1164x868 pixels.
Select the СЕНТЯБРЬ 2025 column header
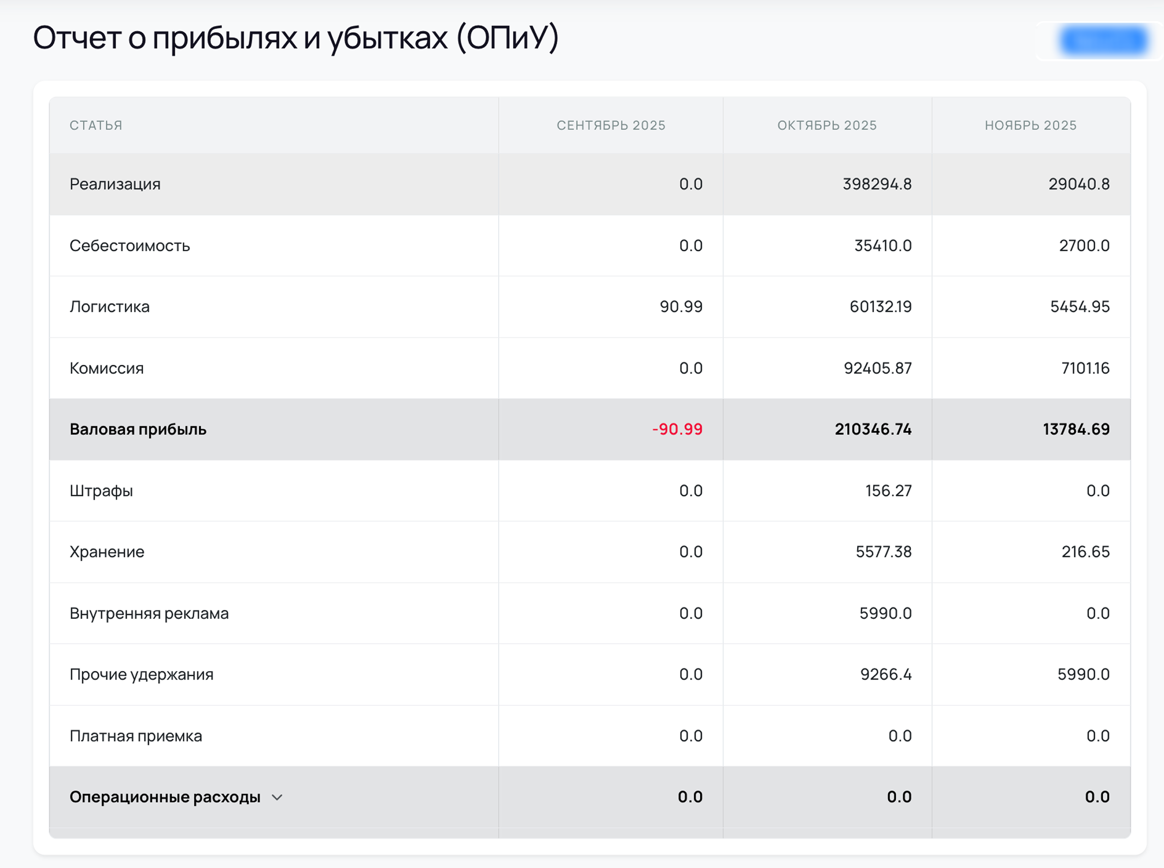[612, 126]
